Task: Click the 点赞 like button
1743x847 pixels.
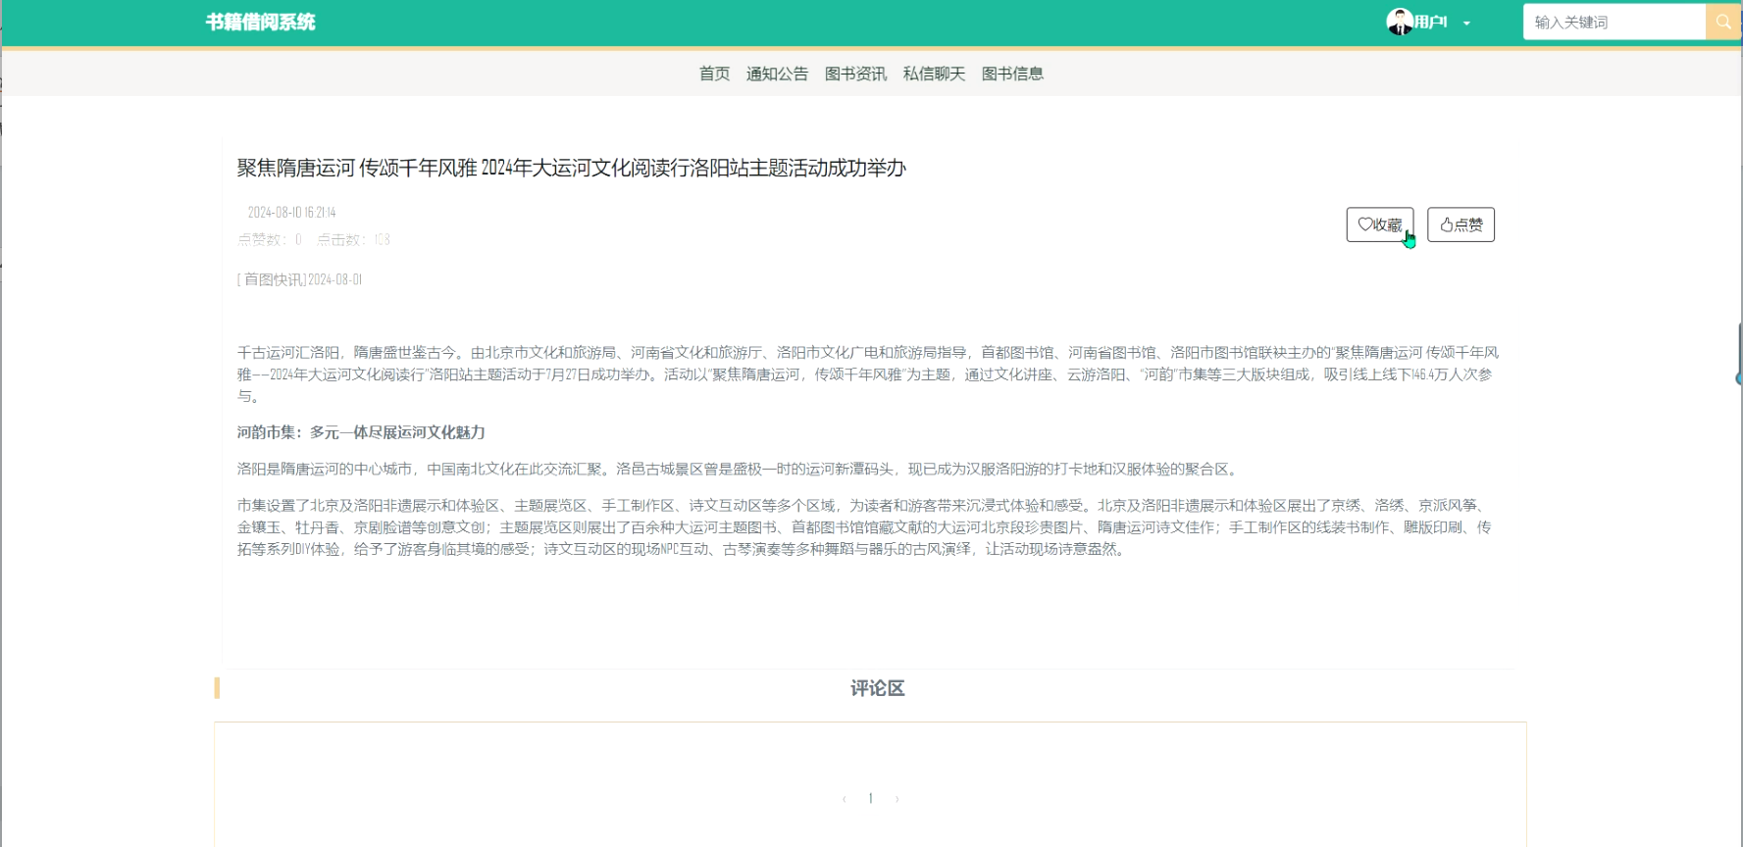Action: (x=1461, y=224)
